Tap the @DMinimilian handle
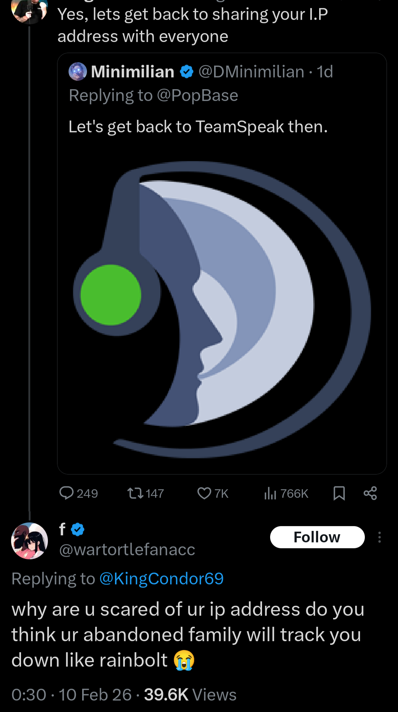This screenshot has height=712, width=398. coord(251,72)
